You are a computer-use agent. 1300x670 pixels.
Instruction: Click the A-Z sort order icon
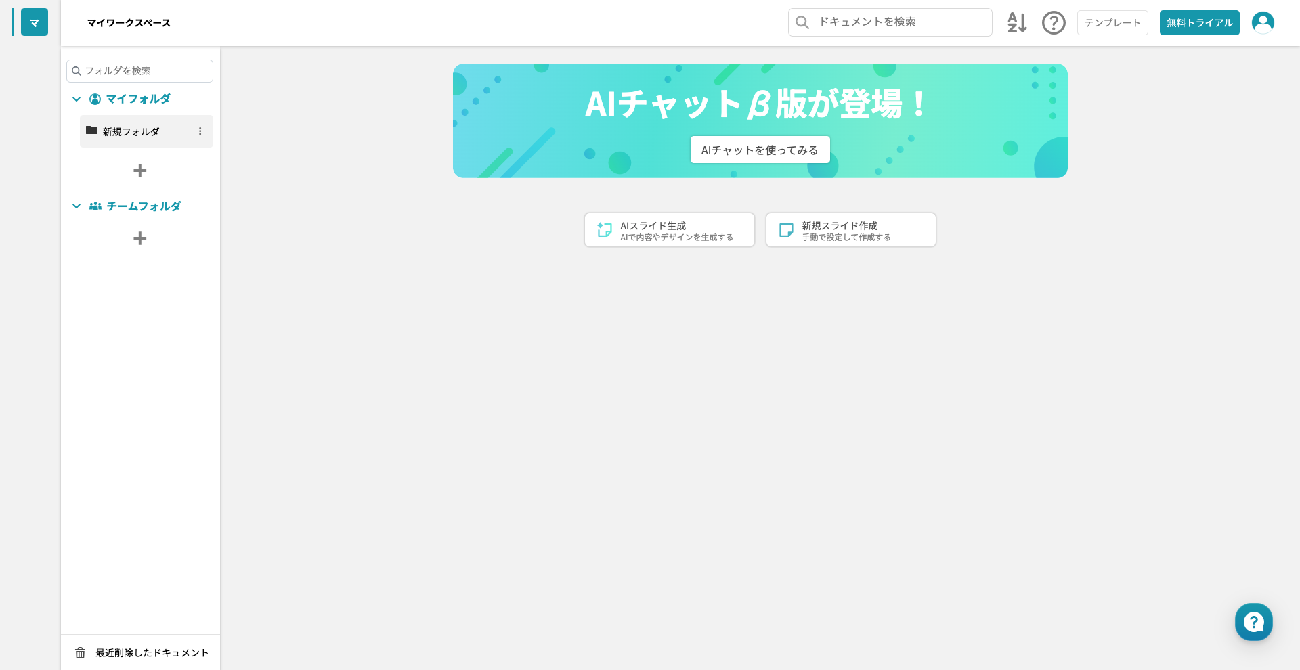pyautogui.click(x=1016, y=22)
